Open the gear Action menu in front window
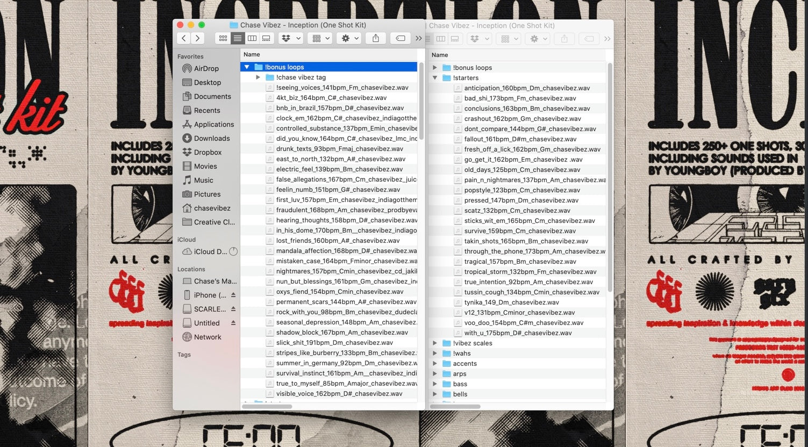This screenshot has width=808, height=447. [x=349, y=38]
